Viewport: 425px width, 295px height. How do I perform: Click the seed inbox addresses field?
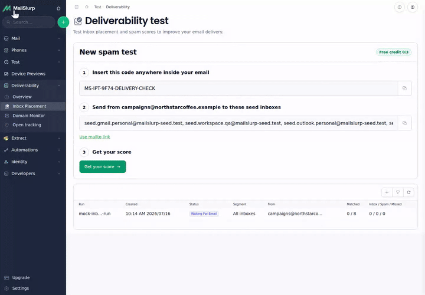[238, 123]
